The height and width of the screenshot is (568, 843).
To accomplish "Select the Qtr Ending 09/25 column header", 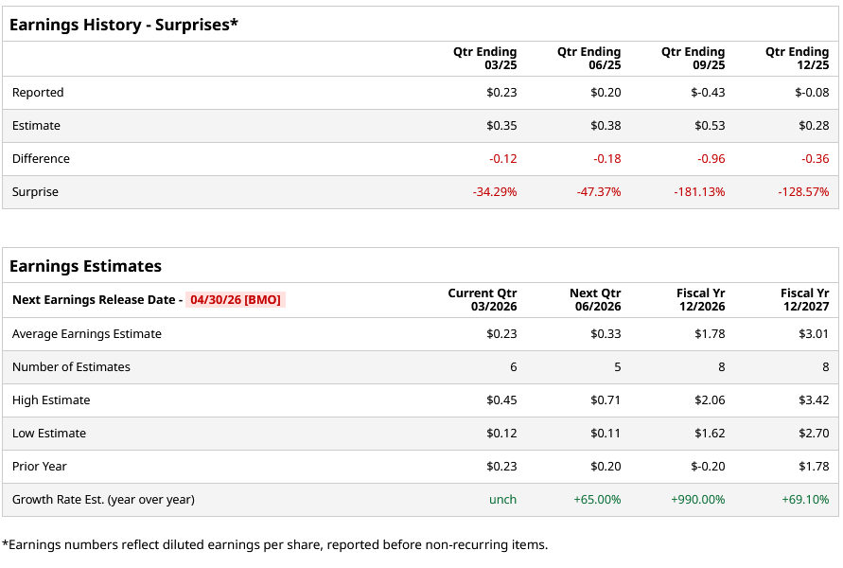I will pos(694,59).
